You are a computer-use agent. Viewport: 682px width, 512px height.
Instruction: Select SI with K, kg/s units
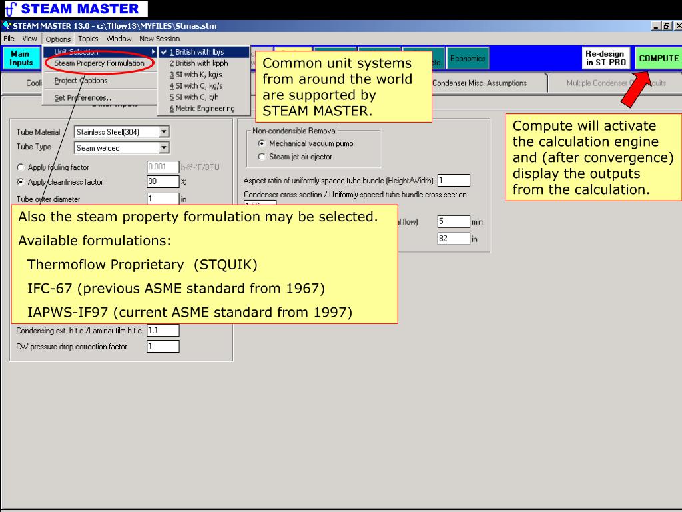[204, 75]
